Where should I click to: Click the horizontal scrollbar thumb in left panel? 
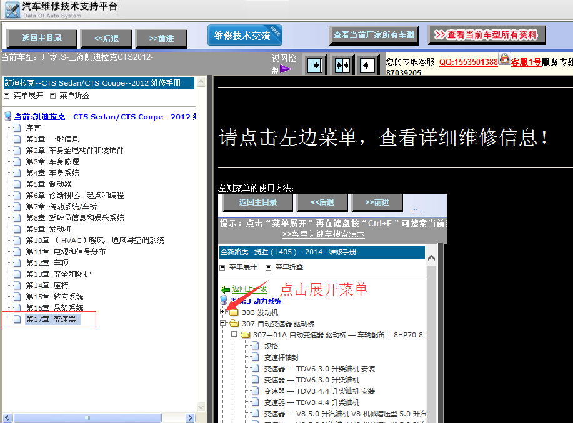[x=87, y=417]
